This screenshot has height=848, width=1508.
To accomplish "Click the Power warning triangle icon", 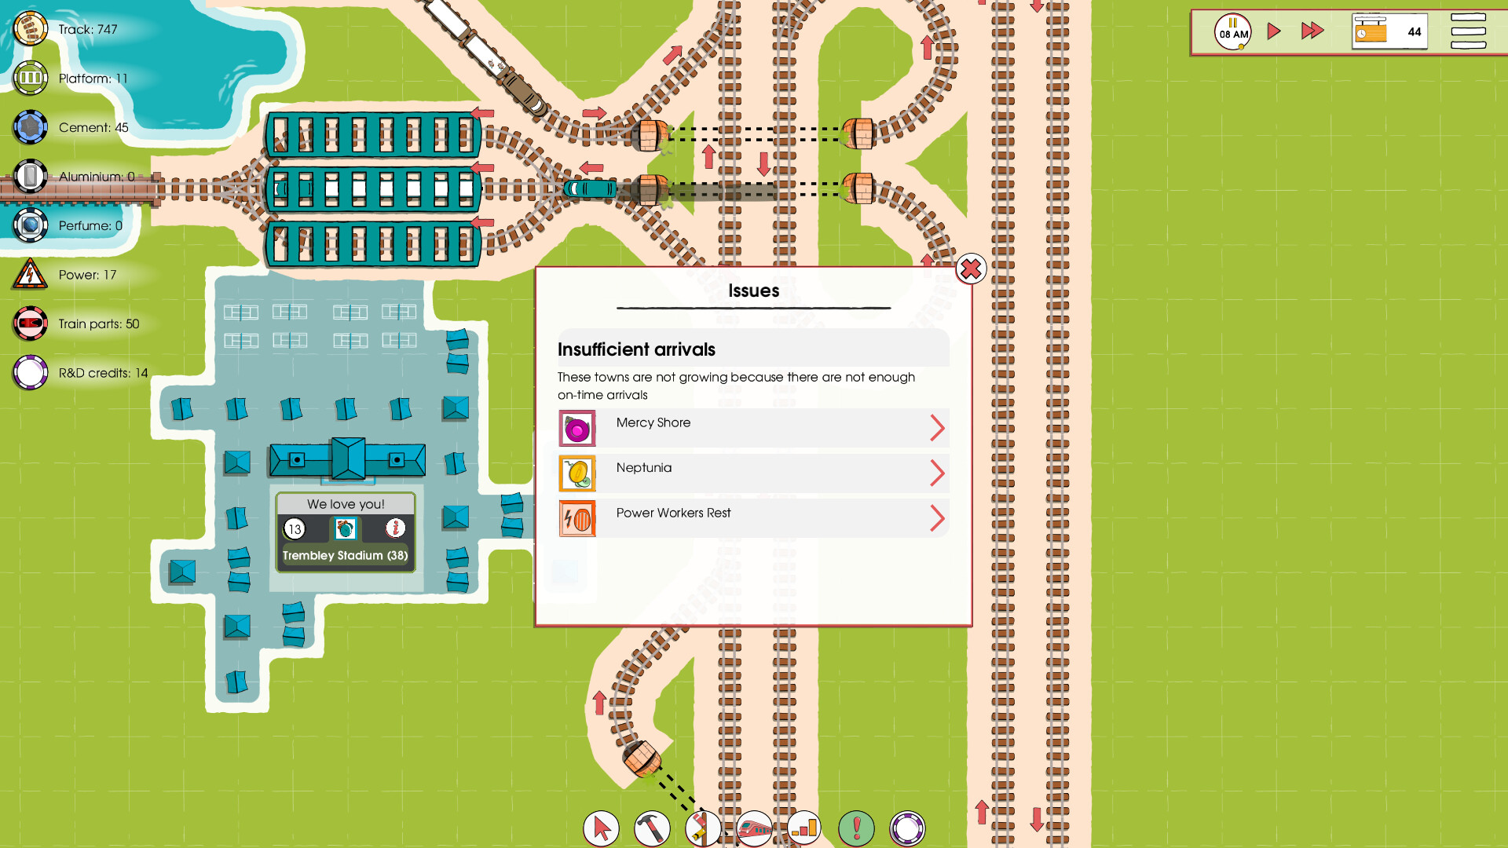I will 30,274.
